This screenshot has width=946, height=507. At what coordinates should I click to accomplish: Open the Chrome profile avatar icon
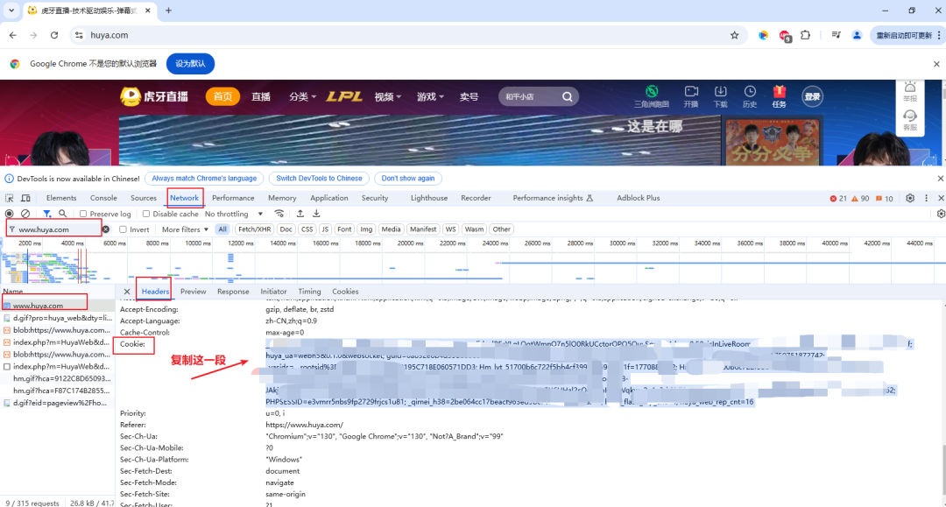(857, 35)
